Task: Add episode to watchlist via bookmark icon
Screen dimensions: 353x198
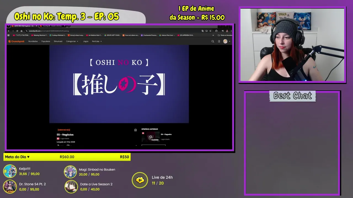Action: point(135,130)
